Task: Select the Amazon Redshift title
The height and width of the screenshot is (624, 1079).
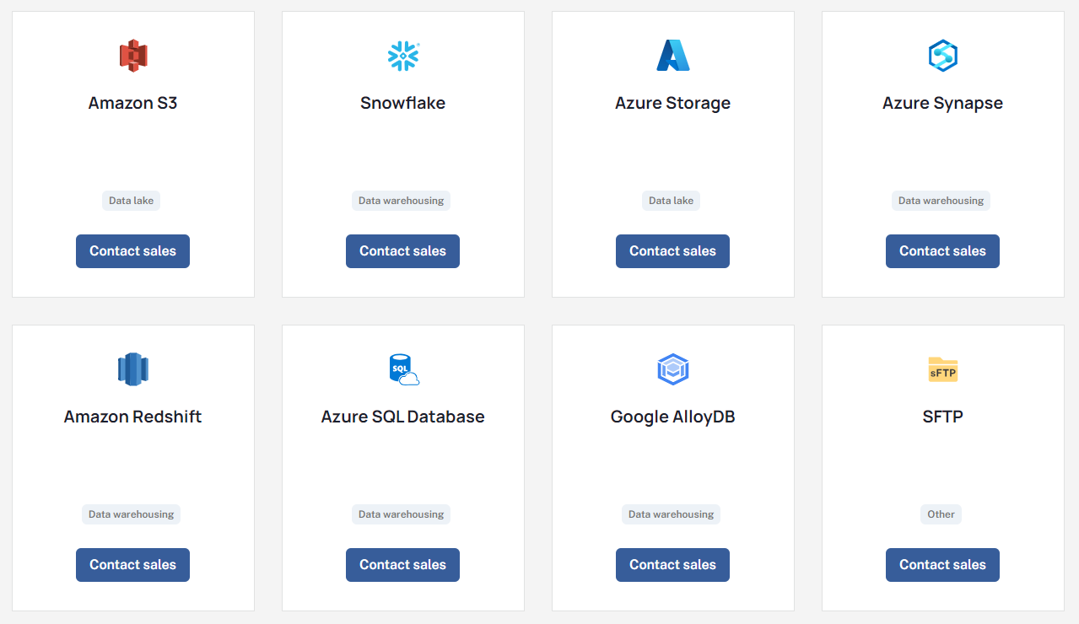Action: 132,417
